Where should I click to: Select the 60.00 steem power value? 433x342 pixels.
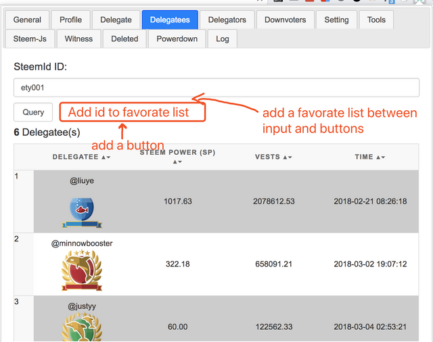(x=177, y=327)
